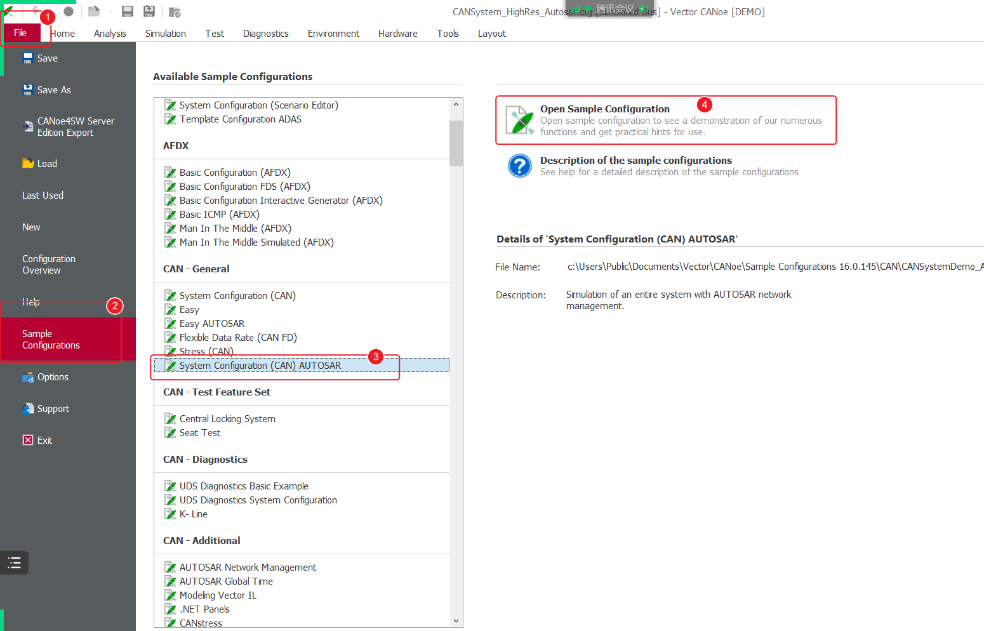Click the Open Sample Configuration button
The image size is (984, 631).
[x=666, y=120]
